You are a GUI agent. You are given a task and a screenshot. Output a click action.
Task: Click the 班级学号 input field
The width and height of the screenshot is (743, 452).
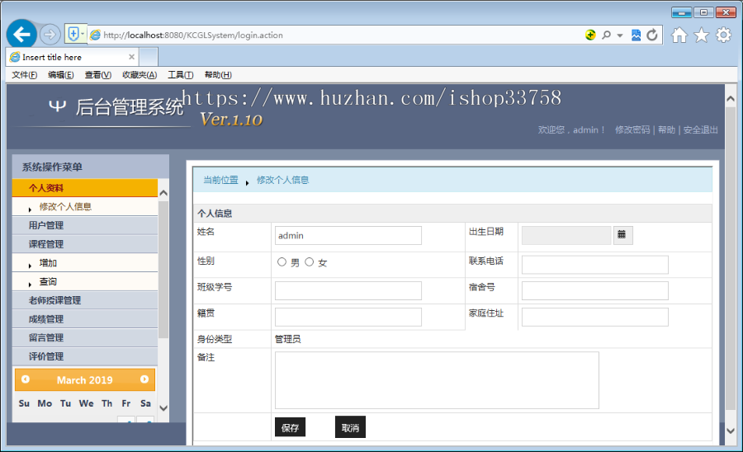348,290
